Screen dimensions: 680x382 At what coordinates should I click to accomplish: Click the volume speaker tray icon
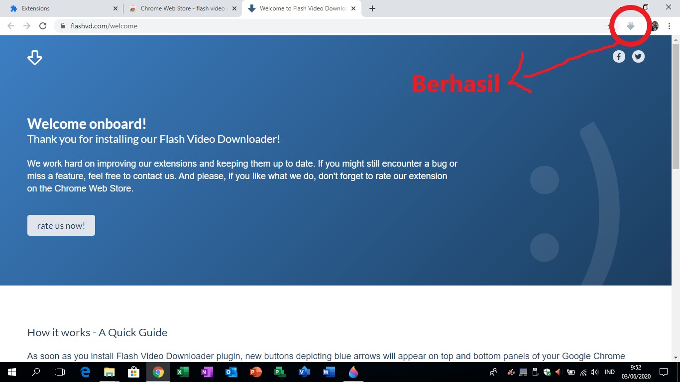595,372
